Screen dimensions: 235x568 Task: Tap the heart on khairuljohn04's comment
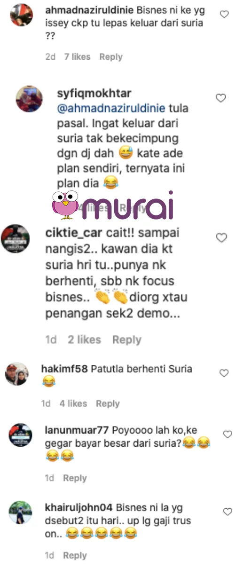pyautogui.click(x=227, y=512)
